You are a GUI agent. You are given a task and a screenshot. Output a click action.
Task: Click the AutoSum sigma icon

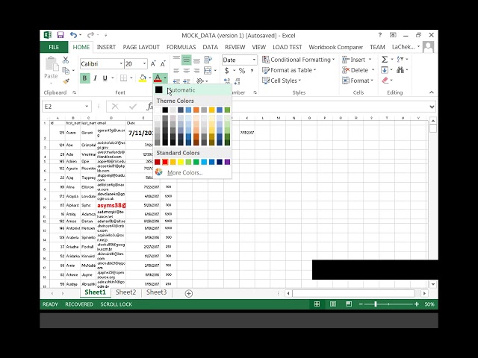(385, 60)
